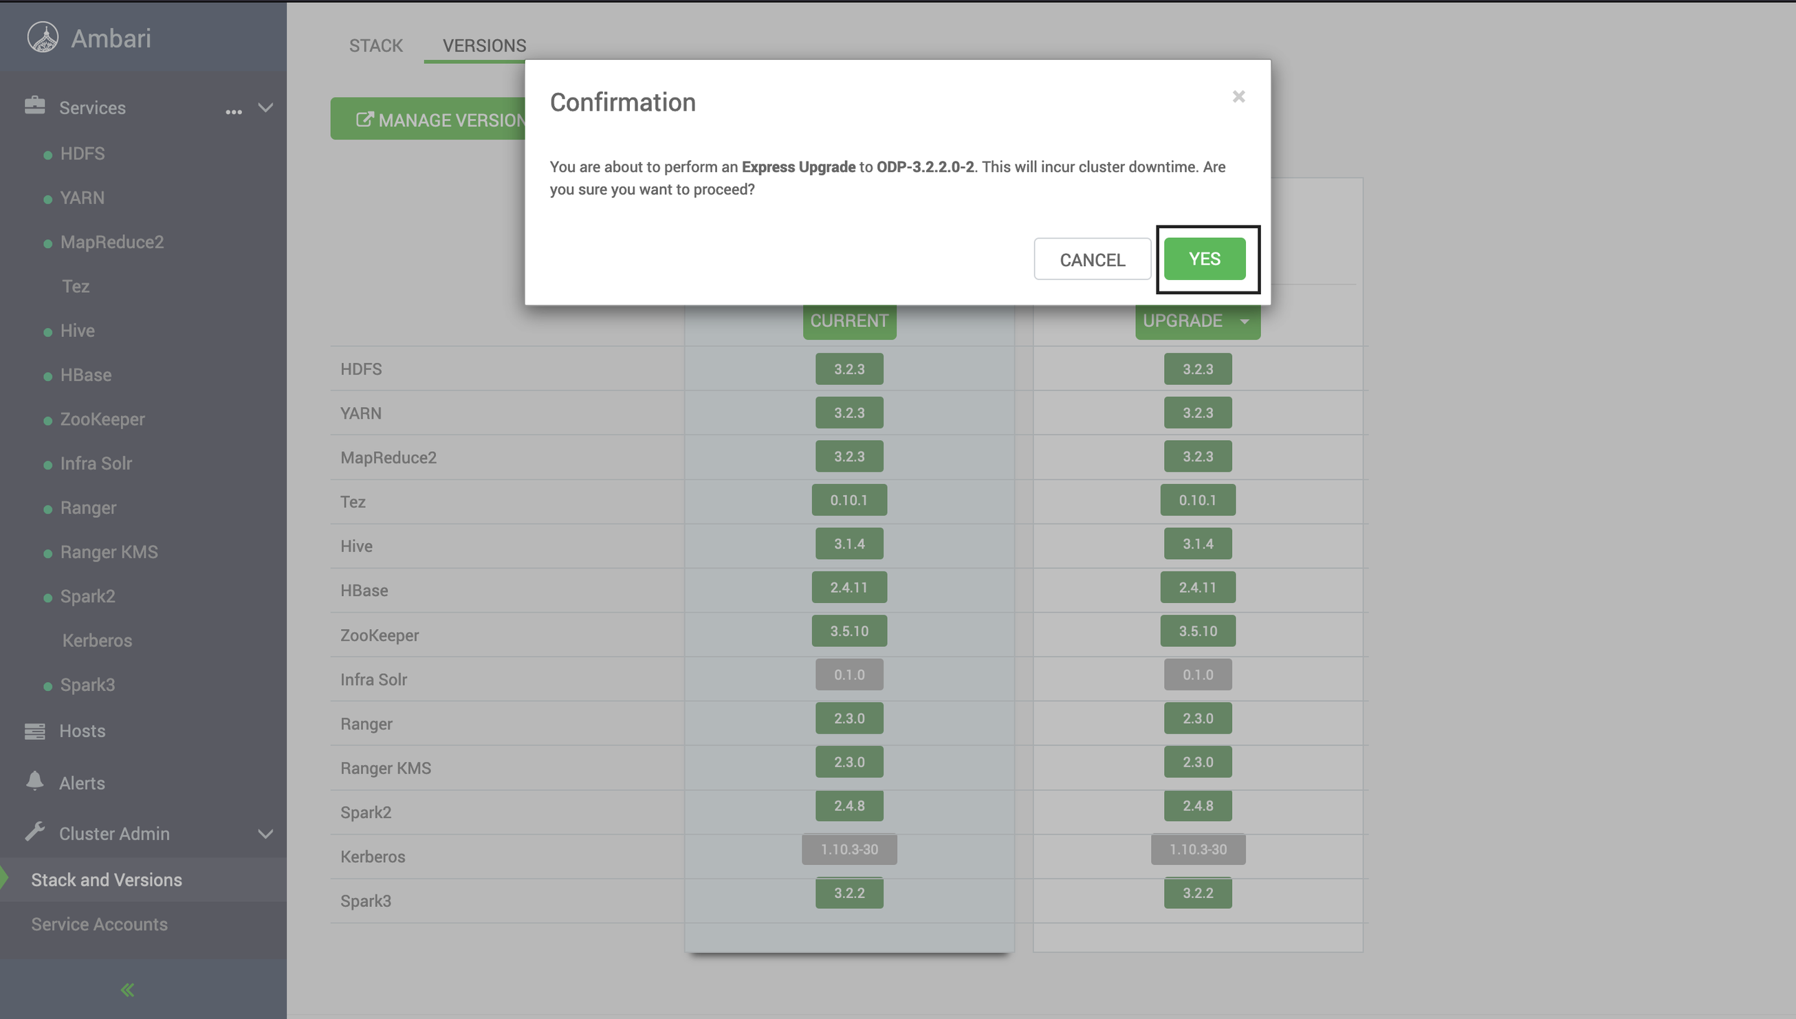Open Service Accounts page

(99, 924)
